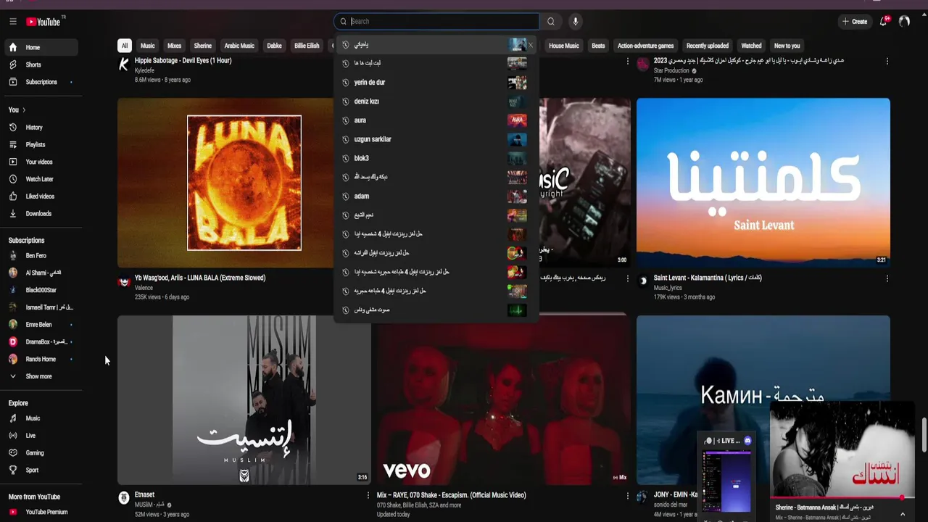Select the Billie Eilish chip
Viewport: 928px width, 522px height.
(307, 46)
